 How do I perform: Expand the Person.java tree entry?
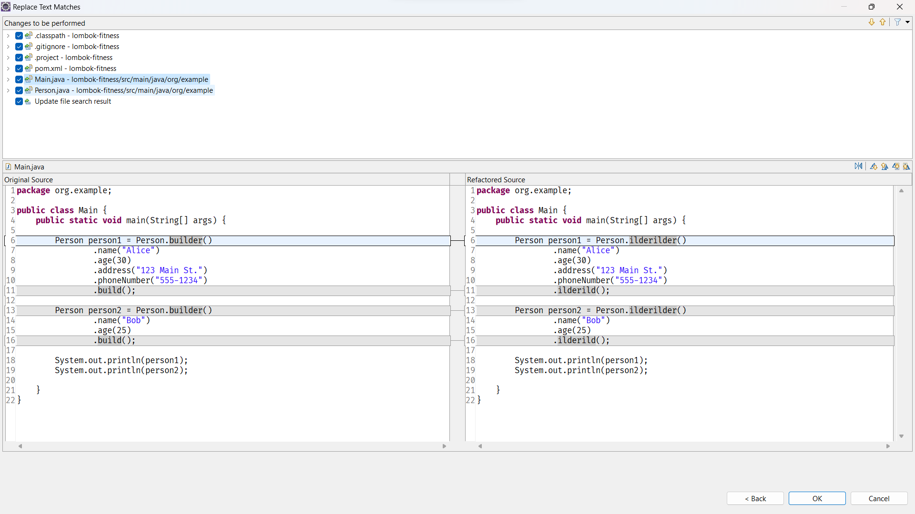(x=8, y=90)
